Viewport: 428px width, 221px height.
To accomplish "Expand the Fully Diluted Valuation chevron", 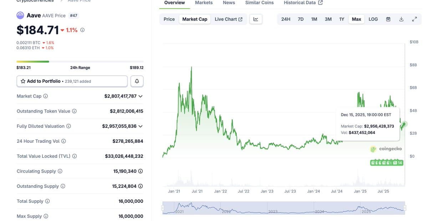I will pyautogui.click(x=141, y=126).
